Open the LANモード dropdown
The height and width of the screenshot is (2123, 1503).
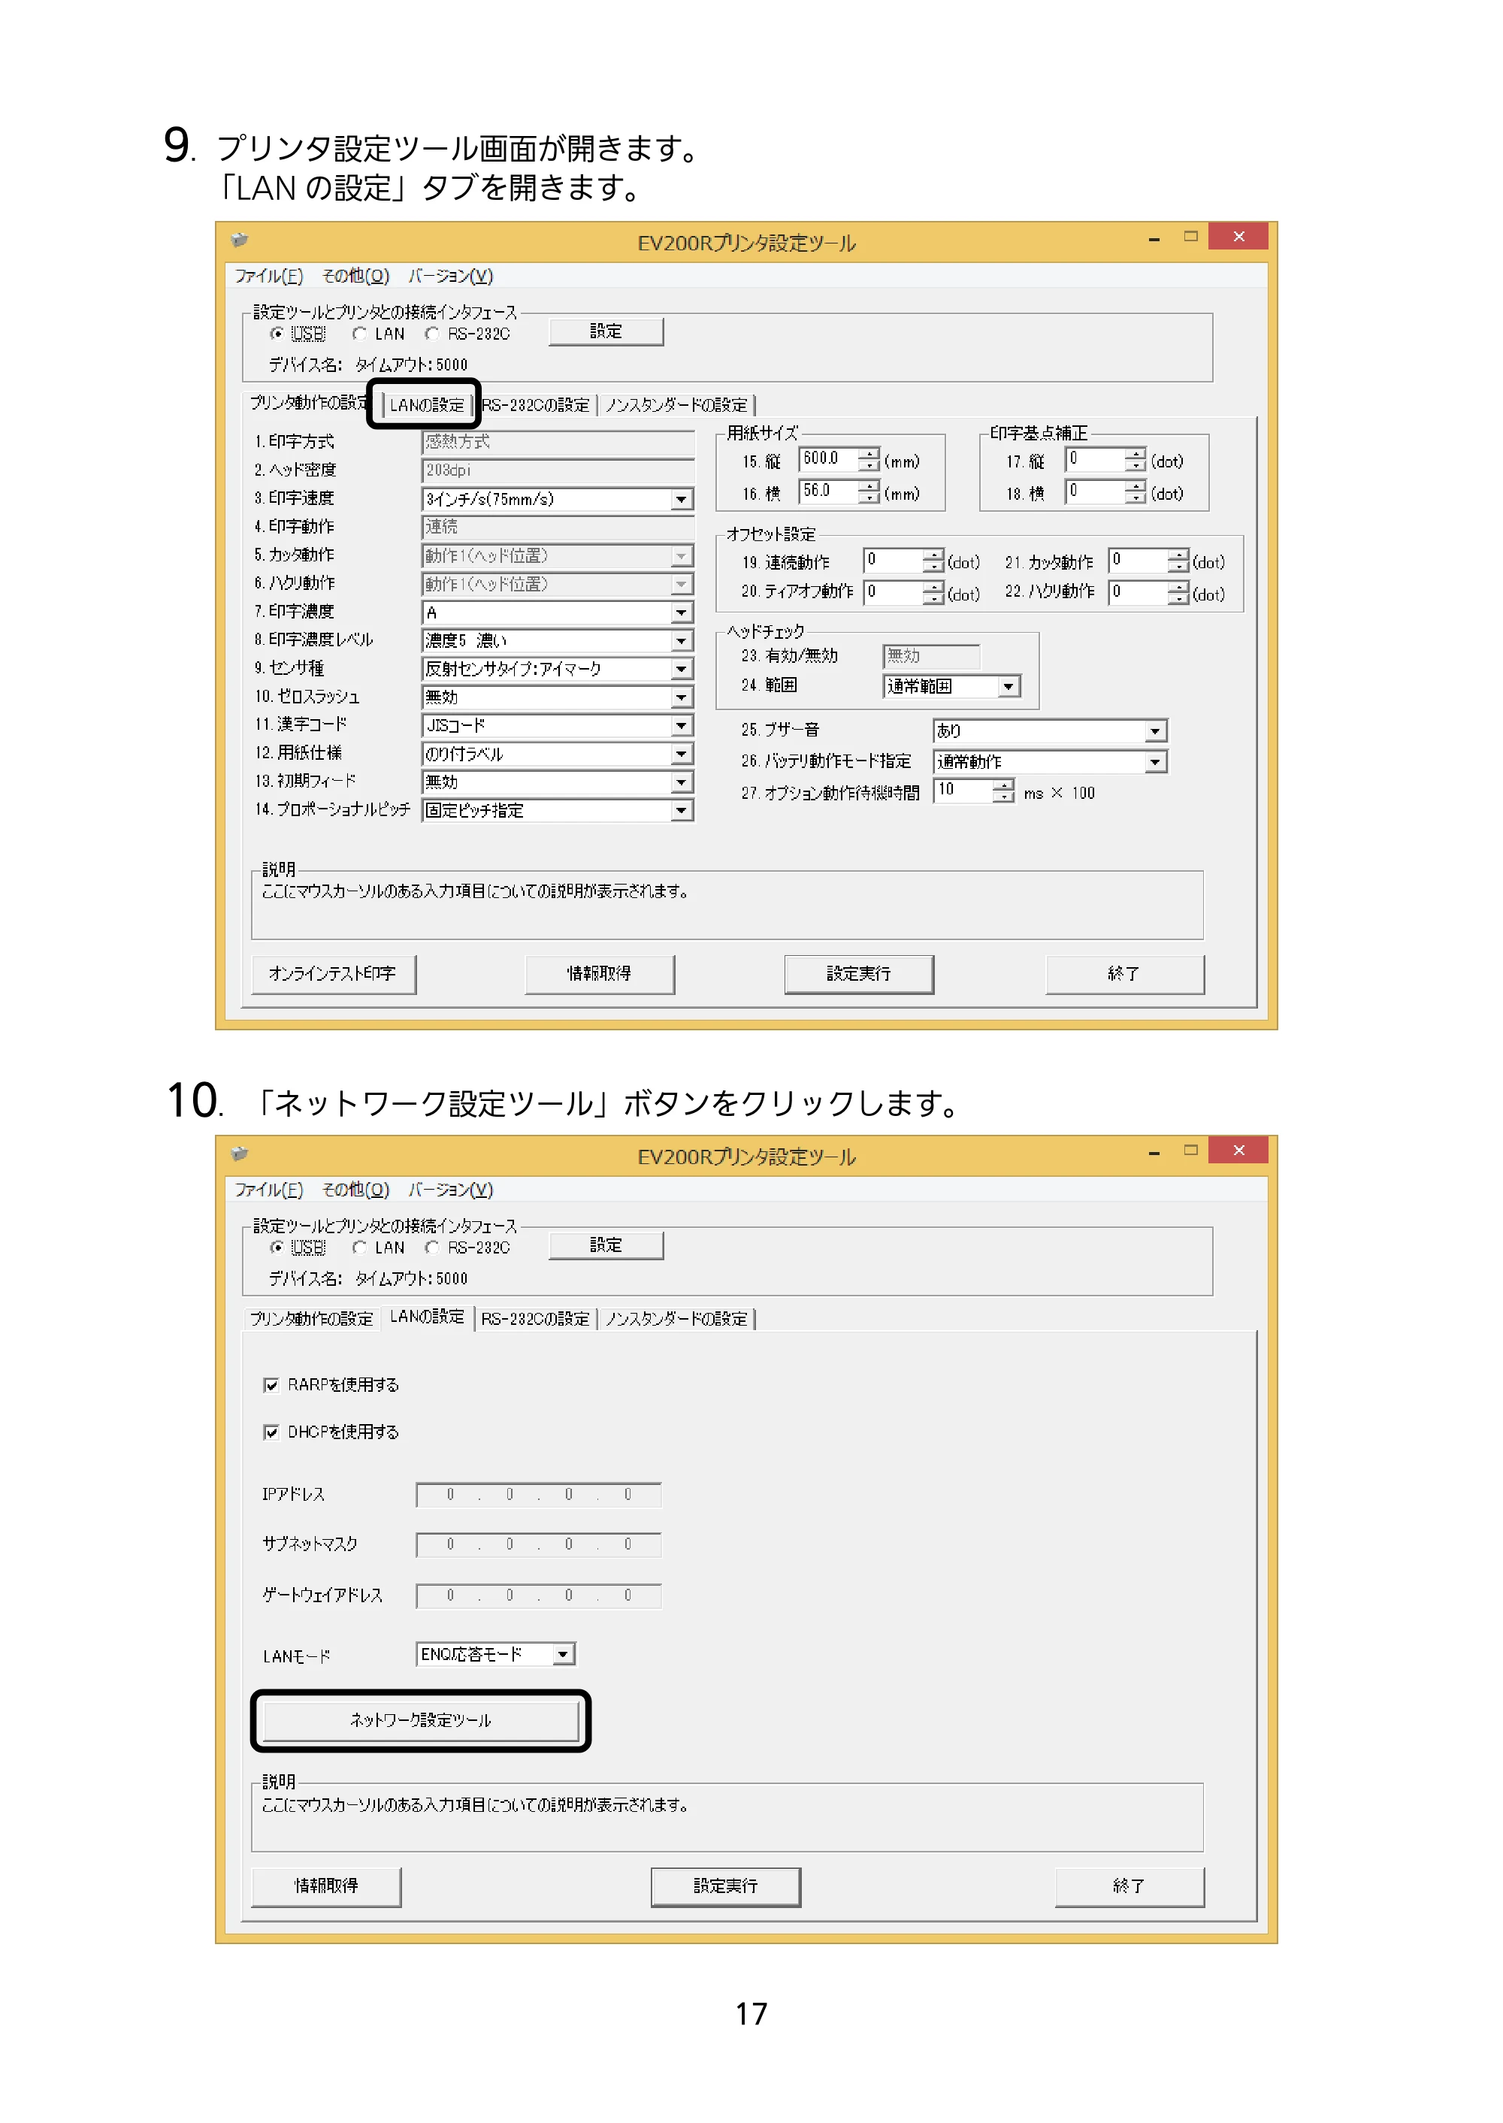click(563, 1654)
